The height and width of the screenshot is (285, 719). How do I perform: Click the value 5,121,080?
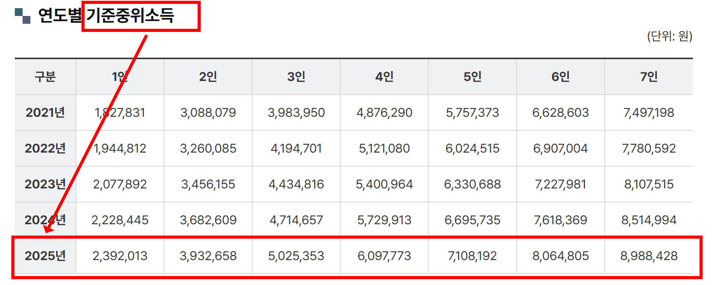tap(384, 148)
